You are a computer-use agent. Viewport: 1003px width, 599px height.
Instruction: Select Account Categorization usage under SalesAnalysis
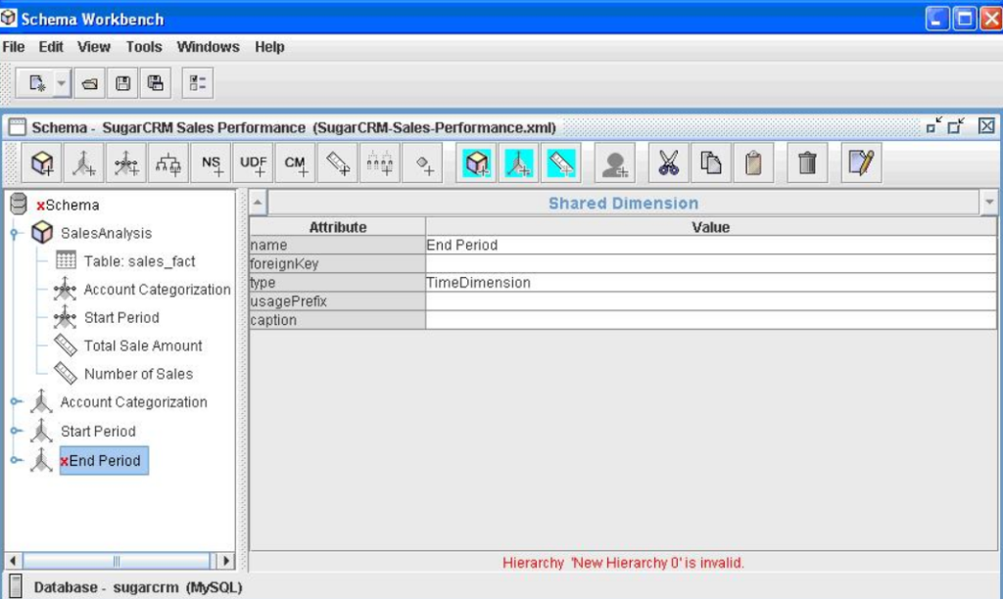158,290
